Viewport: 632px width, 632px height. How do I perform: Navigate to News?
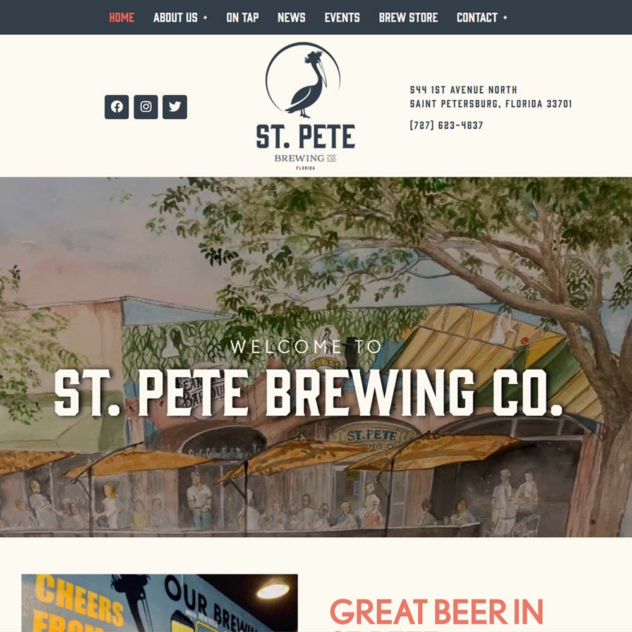point(291,18)
